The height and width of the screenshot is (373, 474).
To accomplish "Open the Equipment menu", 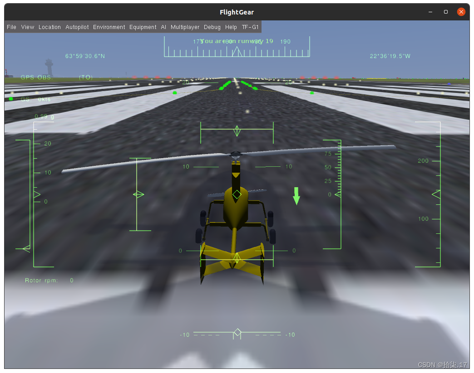I will coord(143,27).
